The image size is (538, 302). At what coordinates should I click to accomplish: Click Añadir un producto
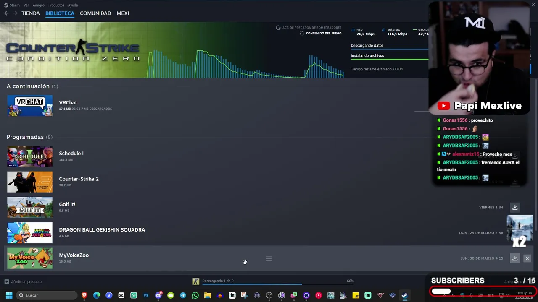tap(23, 281)
